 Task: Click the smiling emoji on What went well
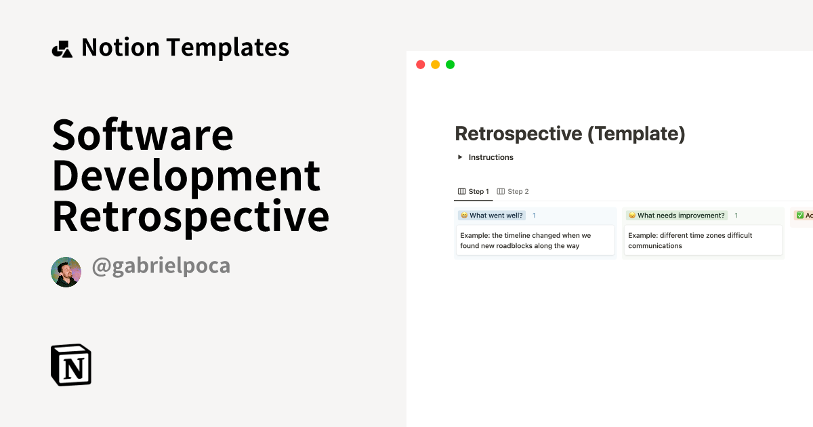pos(463,215)
